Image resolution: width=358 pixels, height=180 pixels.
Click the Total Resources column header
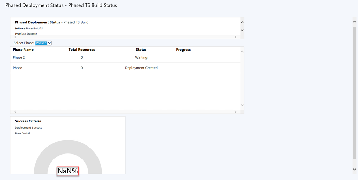point(81,50)
